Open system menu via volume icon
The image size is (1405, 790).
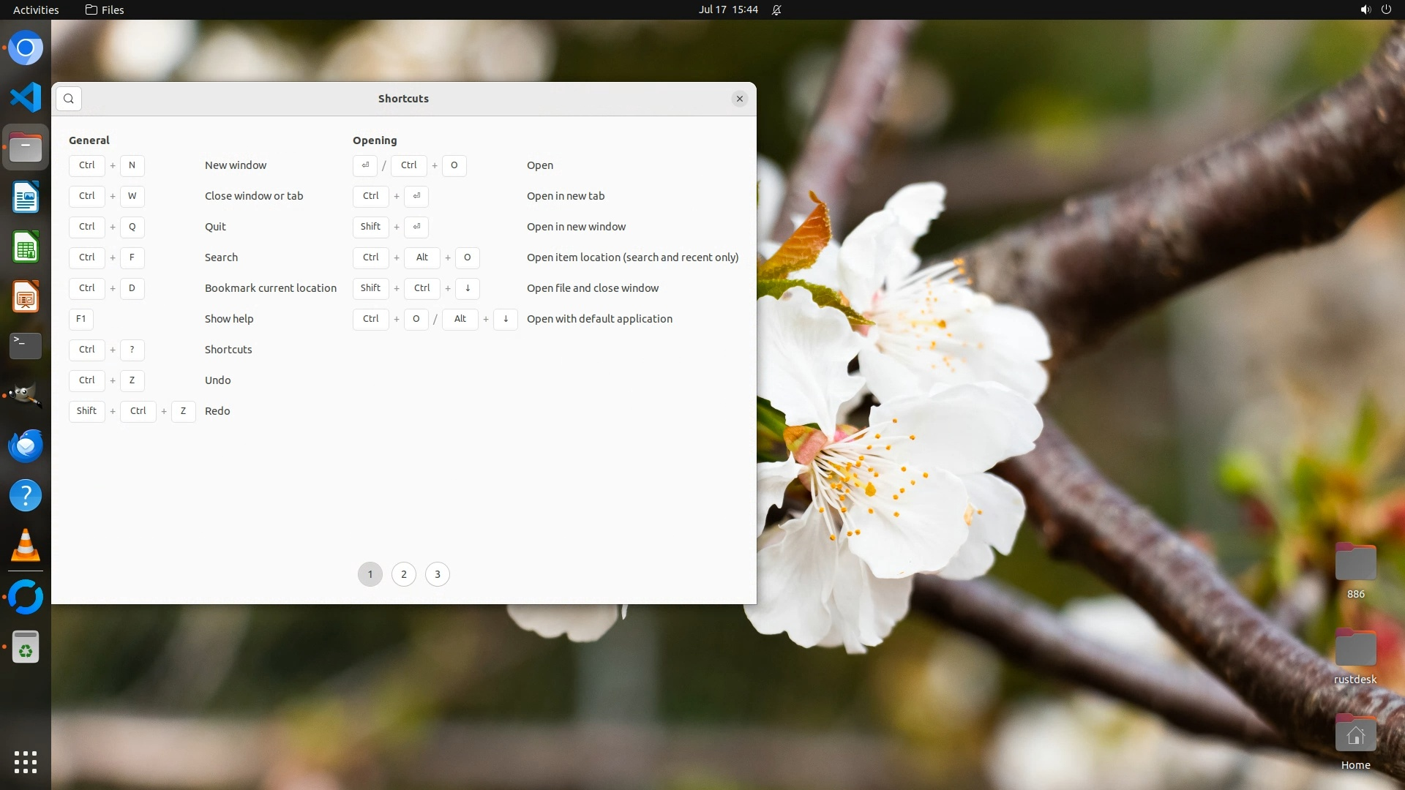[x=1365, y=10]
